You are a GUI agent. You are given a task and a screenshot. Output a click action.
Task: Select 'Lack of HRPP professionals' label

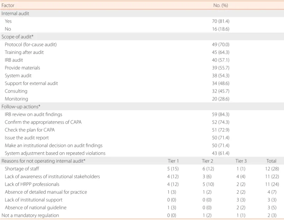(x=32, y=184)
